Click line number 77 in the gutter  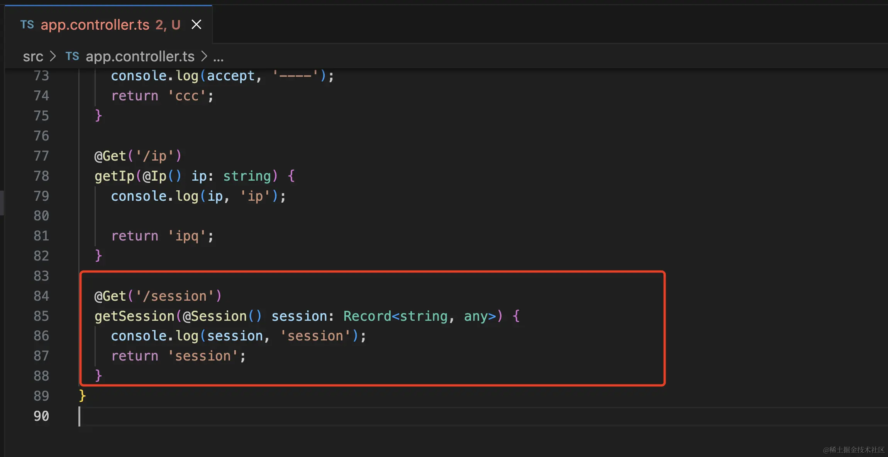tap(41, 156)
